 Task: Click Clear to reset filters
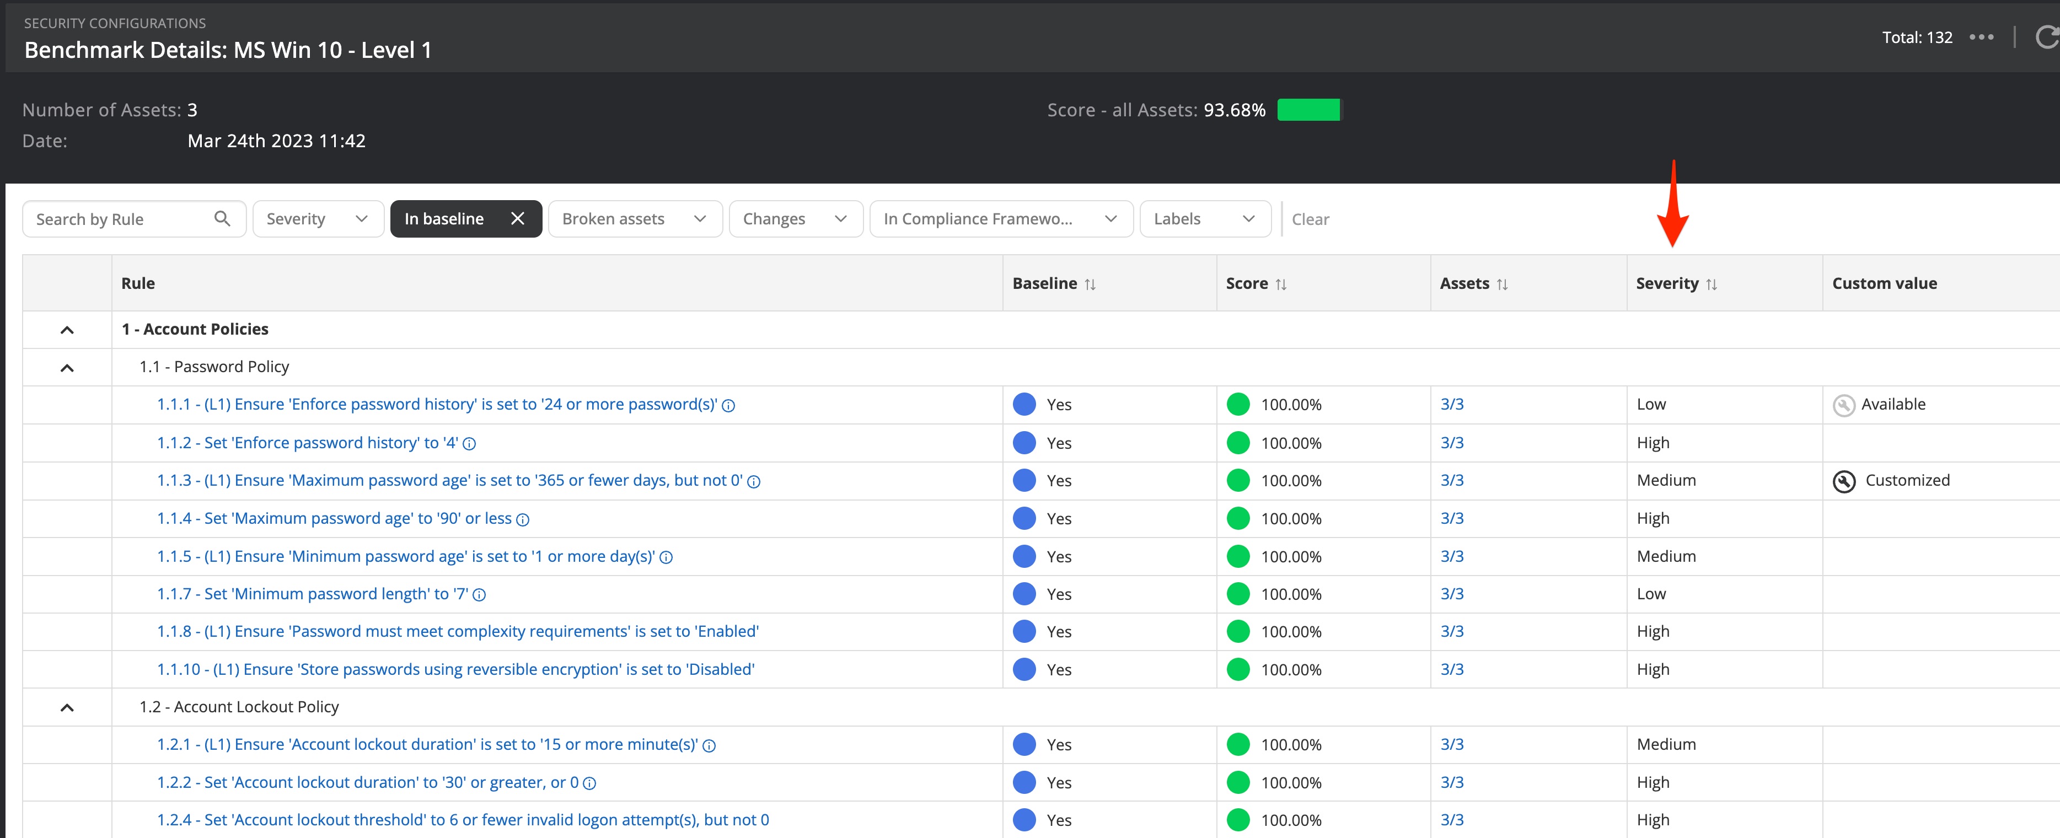point(1310,219)
